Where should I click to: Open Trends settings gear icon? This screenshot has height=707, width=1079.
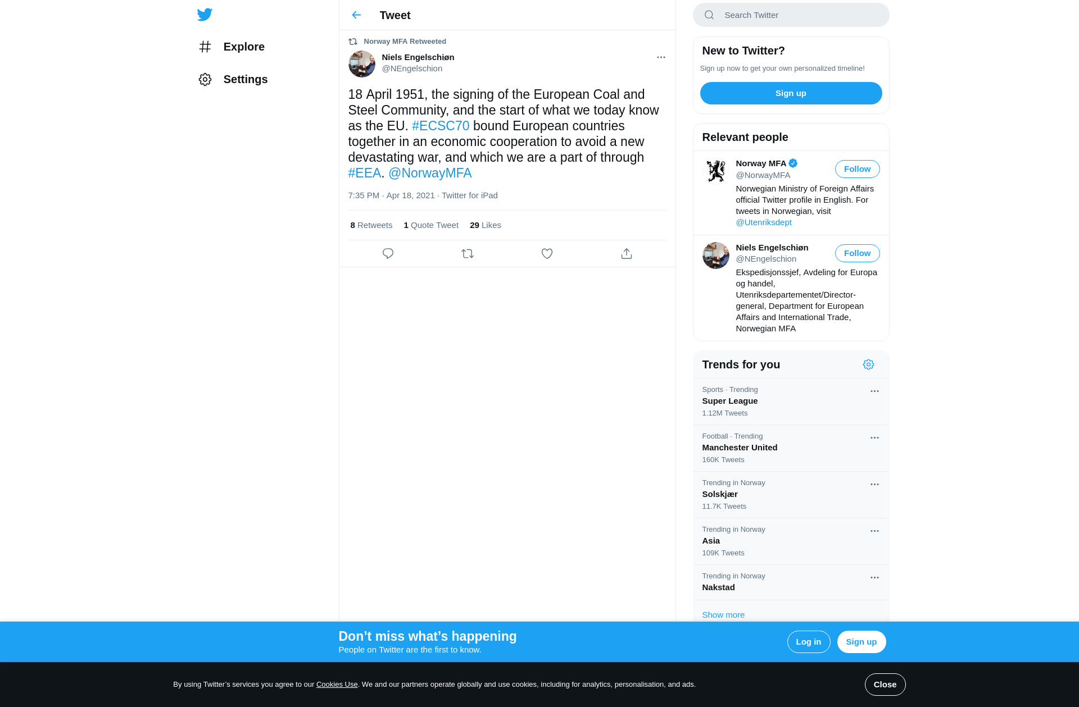(868, 364)
